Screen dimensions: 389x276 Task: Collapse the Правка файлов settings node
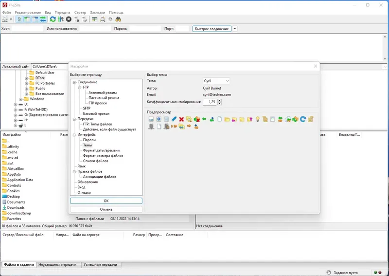pos(74,172)
